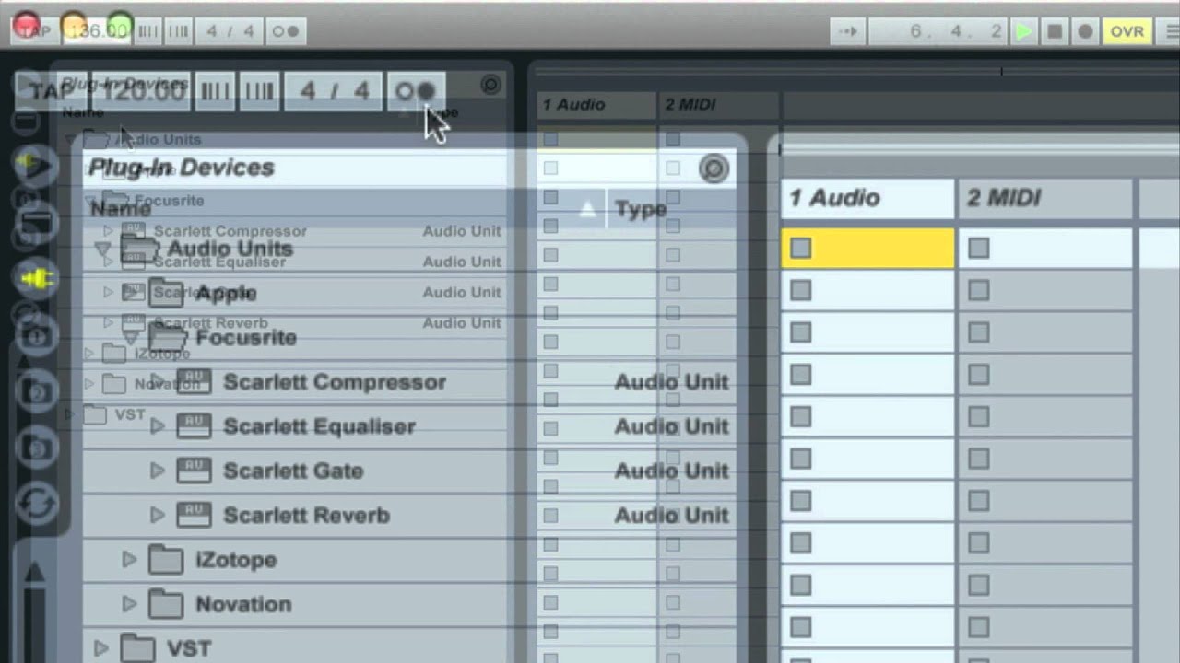Start playback with the green Play button

1023,31
